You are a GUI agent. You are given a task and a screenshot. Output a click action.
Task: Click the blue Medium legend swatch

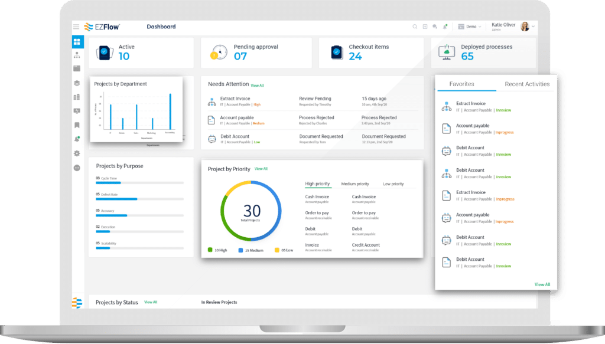point(240,250)
